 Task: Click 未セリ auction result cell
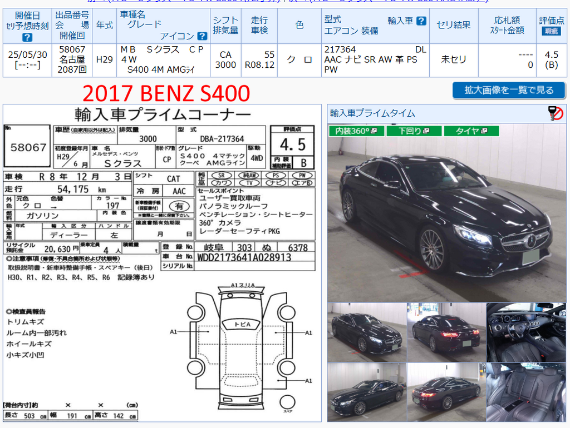454,59
